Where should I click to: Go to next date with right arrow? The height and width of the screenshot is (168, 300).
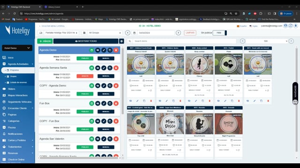tap(178, 33)
